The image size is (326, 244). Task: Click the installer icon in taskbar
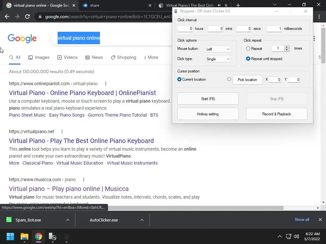tap(53, 236)
